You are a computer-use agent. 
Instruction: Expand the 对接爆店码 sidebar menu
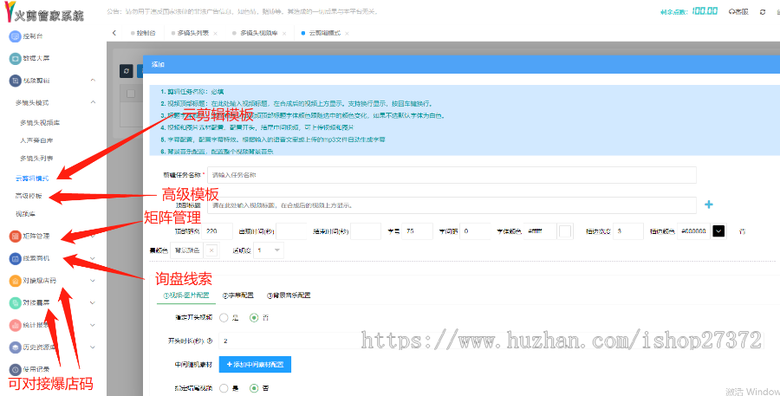tap(92, 281)
